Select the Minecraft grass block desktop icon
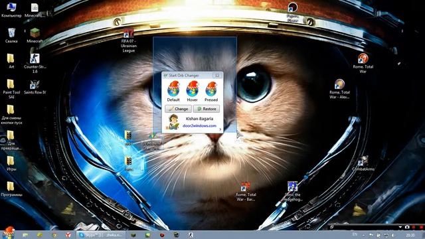Screen dimensions: 425x239 click(35, 35)
